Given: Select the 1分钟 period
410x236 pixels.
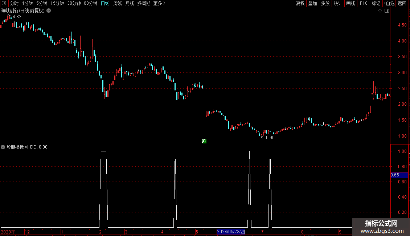Looking at the screenshot, I should 28,3.
